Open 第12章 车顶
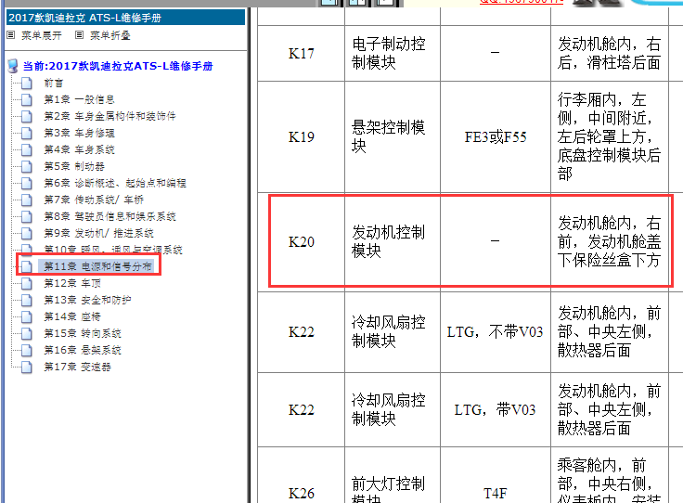 [72, 283]
